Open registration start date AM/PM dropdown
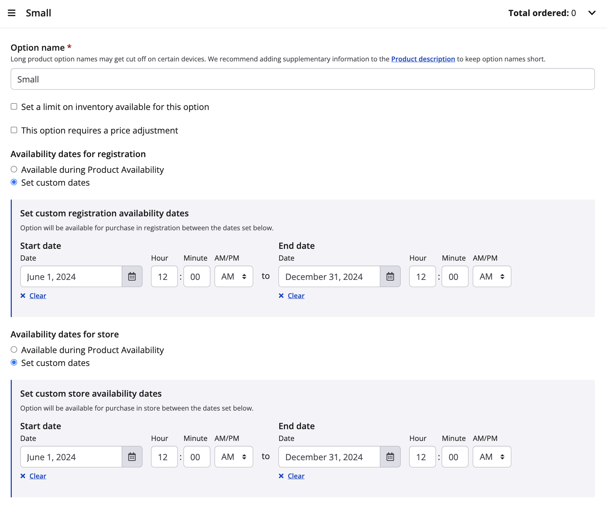 [234, 276]
